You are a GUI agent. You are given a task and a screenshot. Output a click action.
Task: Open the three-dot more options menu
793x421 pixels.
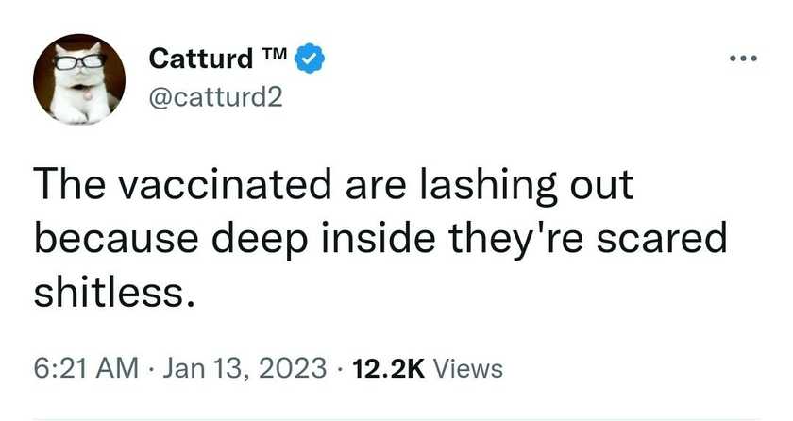point(744,59)
